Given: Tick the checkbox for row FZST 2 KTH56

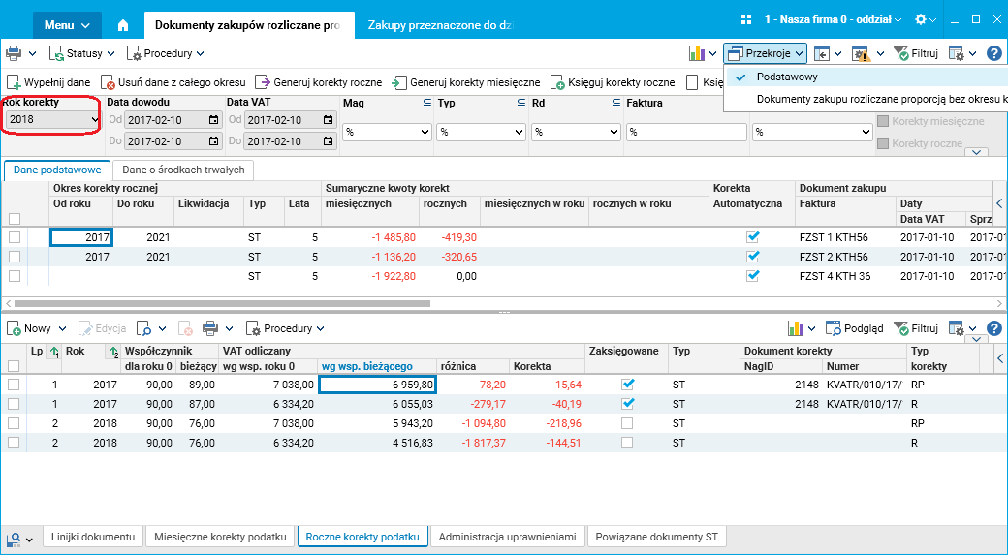Looking at the screenshot, I should (15, 257).
